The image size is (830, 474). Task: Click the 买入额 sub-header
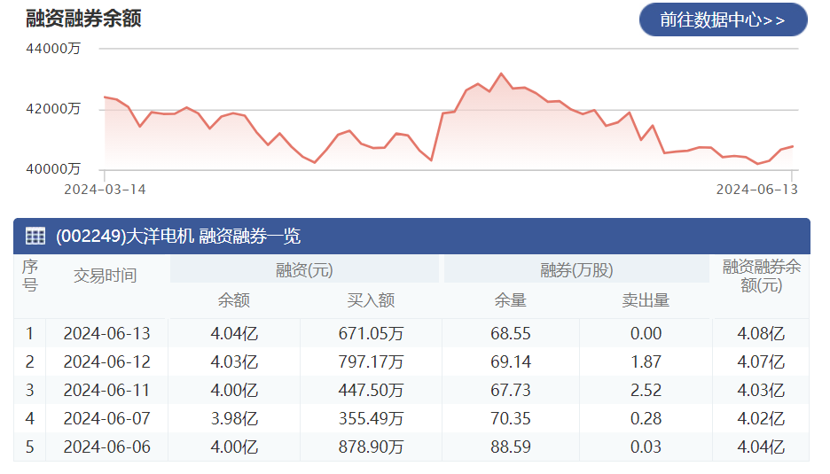[x=371, y=300]
